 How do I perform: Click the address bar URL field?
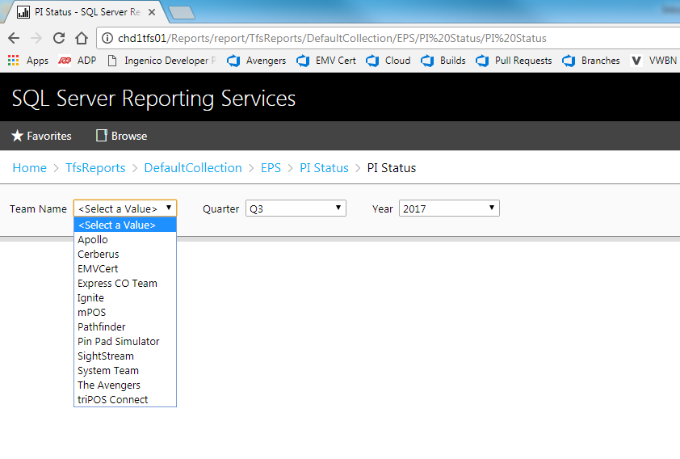pyautogui.click(x=390, y=38)
